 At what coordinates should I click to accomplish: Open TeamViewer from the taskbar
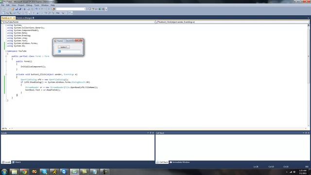tap(64, 172)
